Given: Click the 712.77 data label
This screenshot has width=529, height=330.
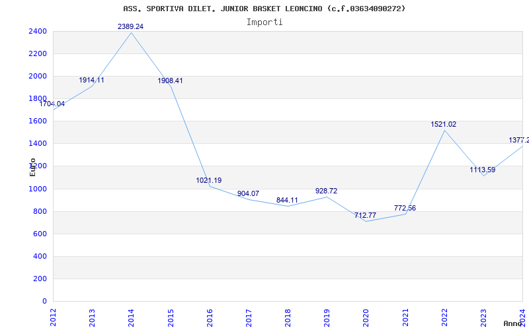Looking at the screenshot, I should click(x=366, y=216).
